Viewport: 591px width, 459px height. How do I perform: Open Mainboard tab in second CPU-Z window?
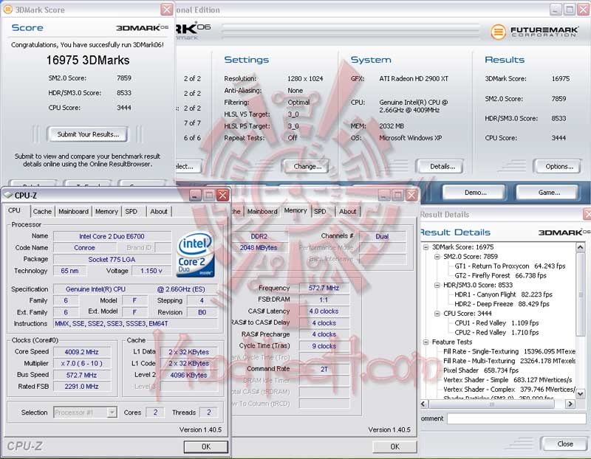[262, 212]
